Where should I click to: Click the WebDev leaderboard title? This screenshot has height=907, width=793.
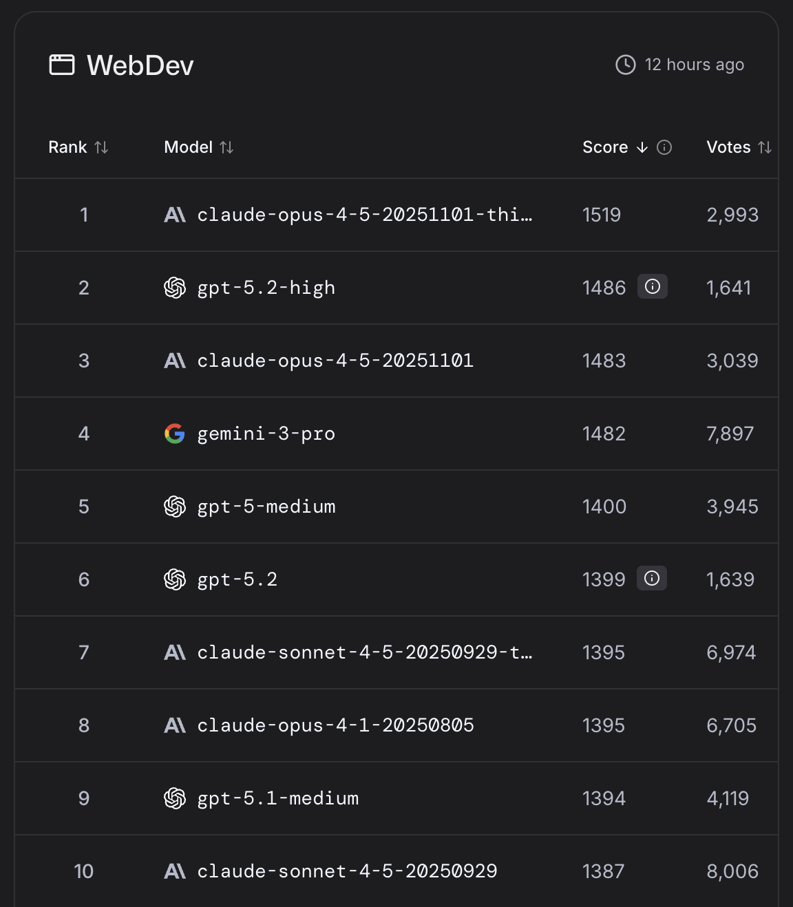click(140, 65)
